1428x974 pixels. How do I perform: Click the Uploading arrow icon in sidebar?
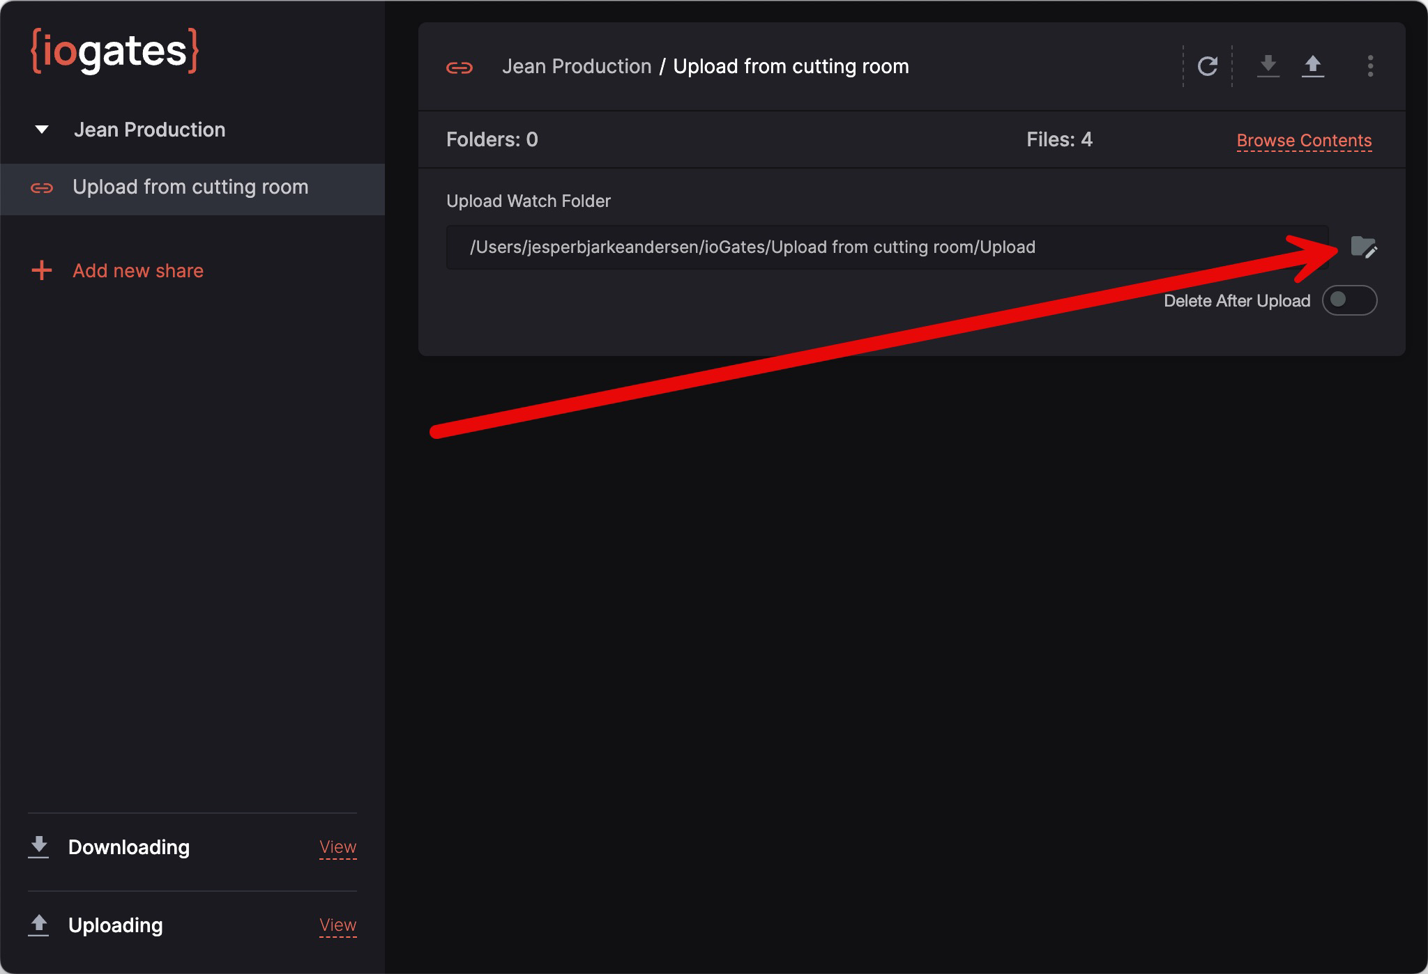point(39,925)
